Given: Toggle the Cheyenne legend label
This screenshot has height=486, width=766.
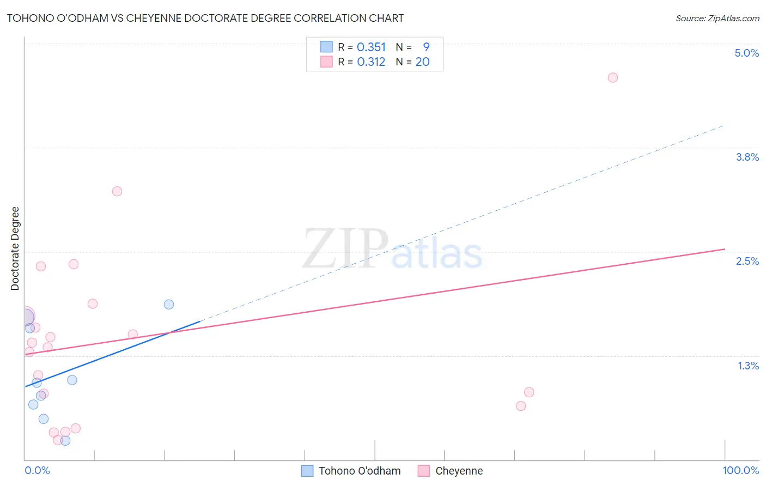Looking at the screenshot, I should 459,471.
